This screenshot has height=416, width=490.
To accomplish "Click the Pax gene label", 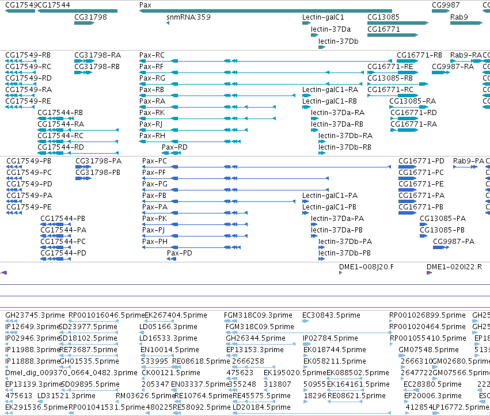I will (x=145, y=5).
